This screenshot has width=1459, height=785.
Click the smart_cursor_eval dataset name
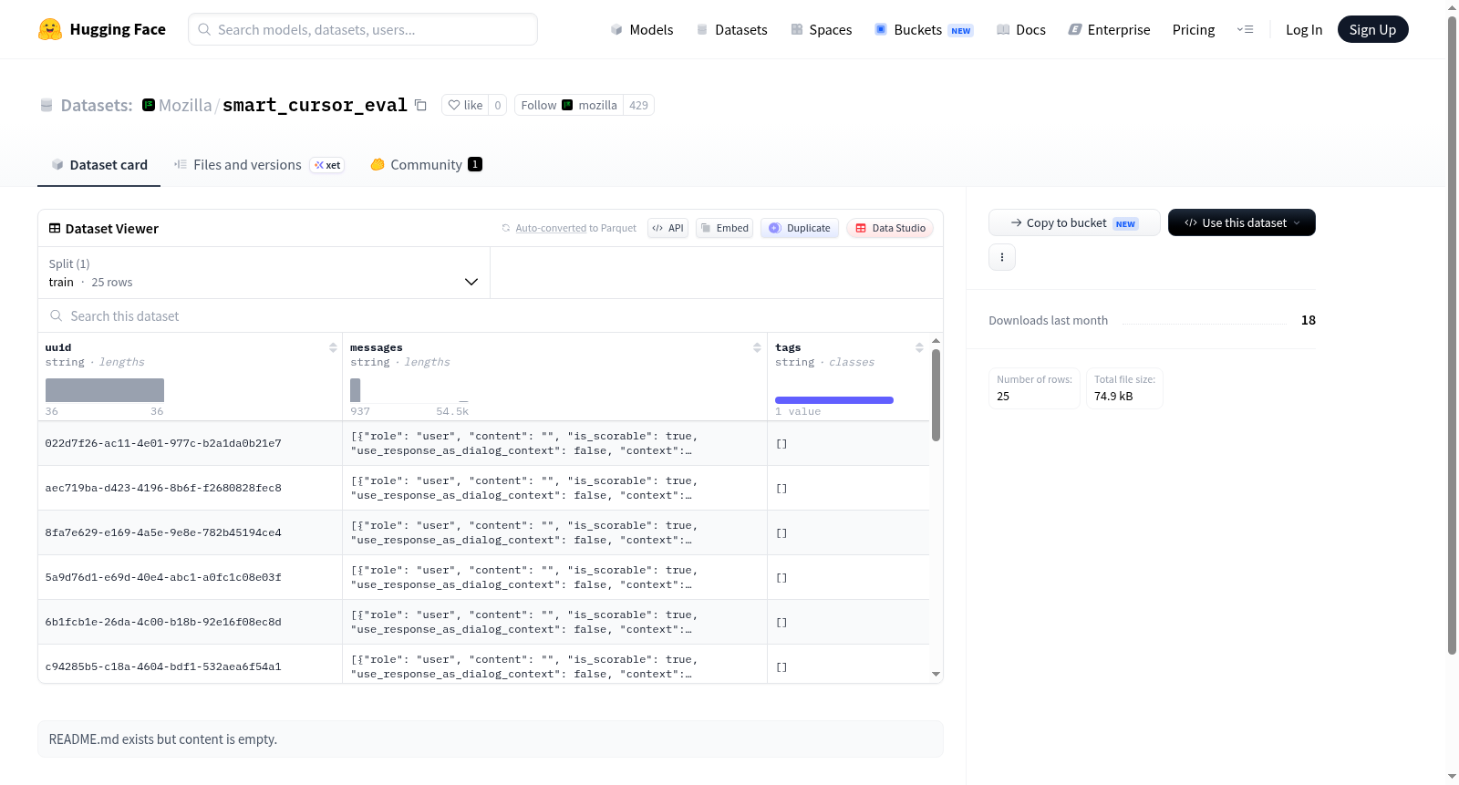(315, 105)
